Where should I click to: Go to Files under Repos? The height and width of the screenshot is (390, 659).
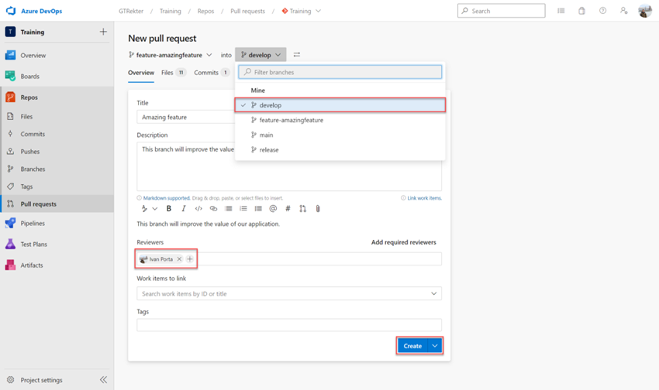26,117
